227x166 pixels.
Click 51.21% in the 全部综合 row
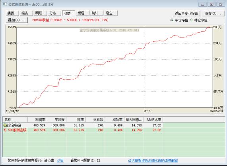79,125
